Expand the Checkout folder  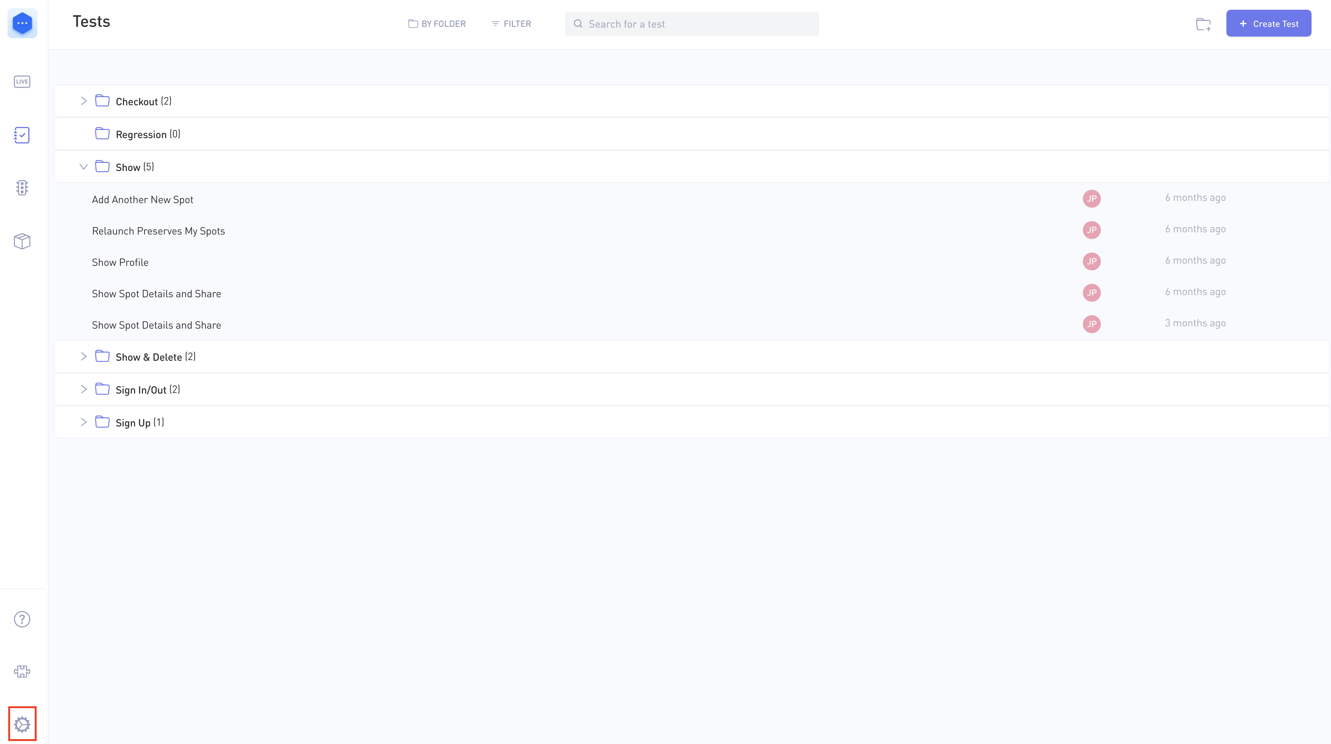pyautogui.click(x=83, y=101)
